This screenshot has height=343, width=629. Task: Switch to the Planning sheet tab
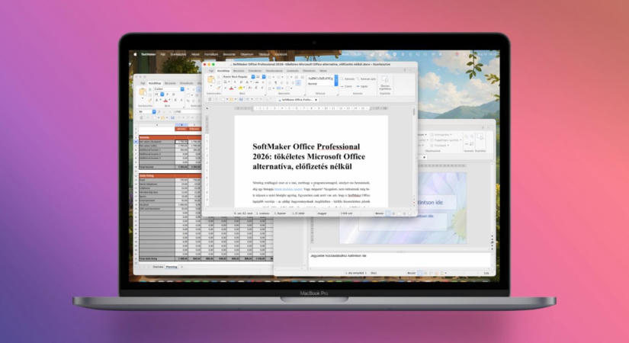172,267
